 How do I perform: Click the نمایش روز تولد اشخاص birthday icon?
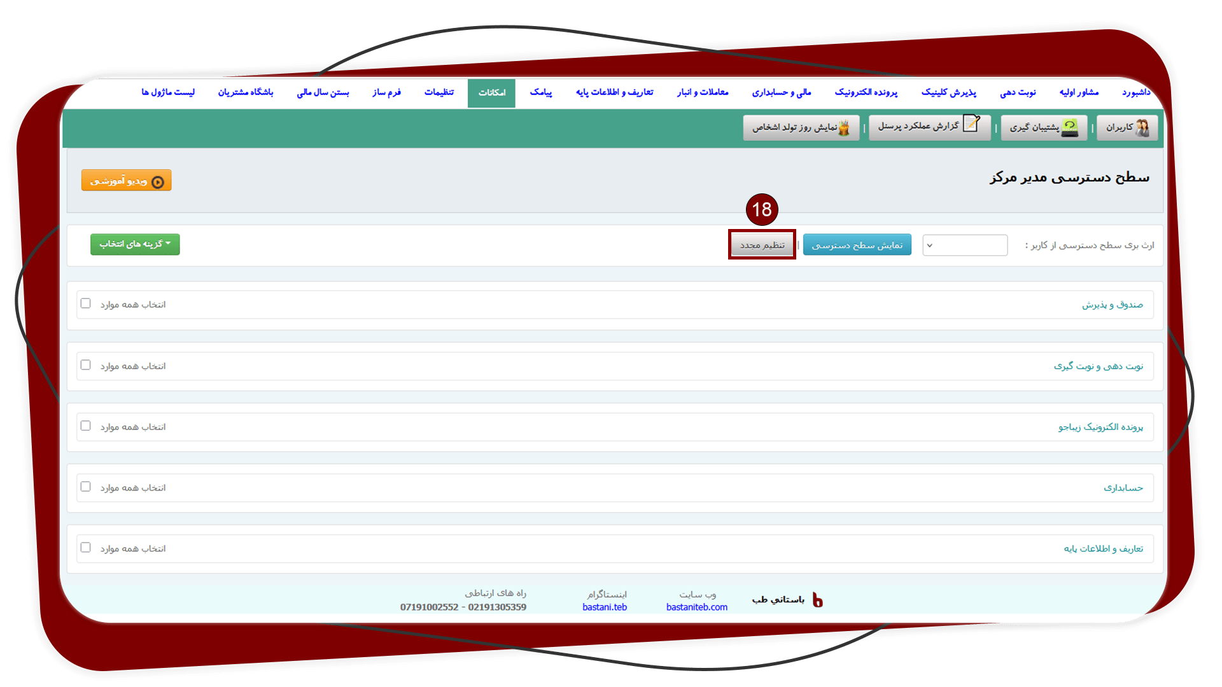coord(844,128)
